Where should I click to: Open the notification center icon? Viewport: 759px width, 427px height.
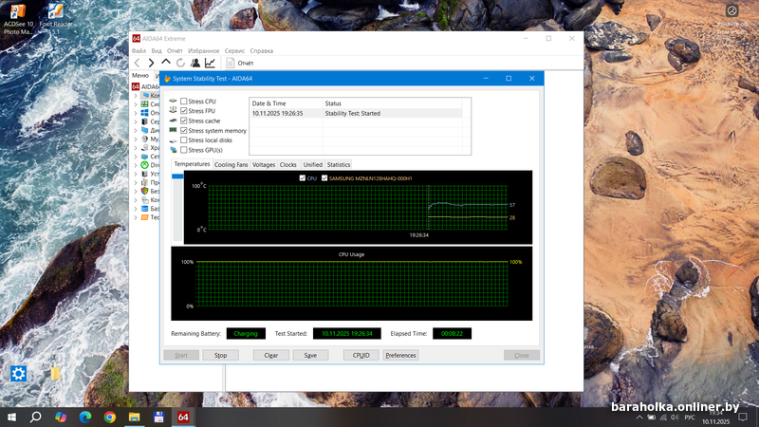[743, 417]
